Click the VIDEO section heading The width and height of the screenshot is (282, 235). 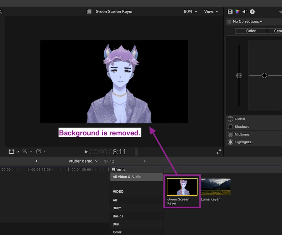118,192
